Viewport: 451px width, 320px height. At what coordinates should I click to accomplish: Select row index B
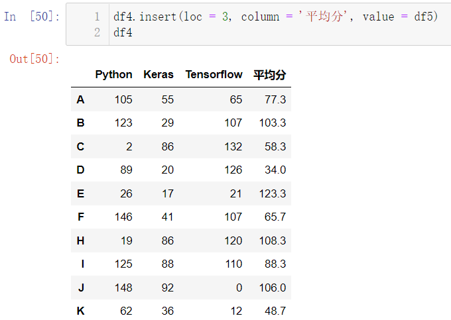80,123
